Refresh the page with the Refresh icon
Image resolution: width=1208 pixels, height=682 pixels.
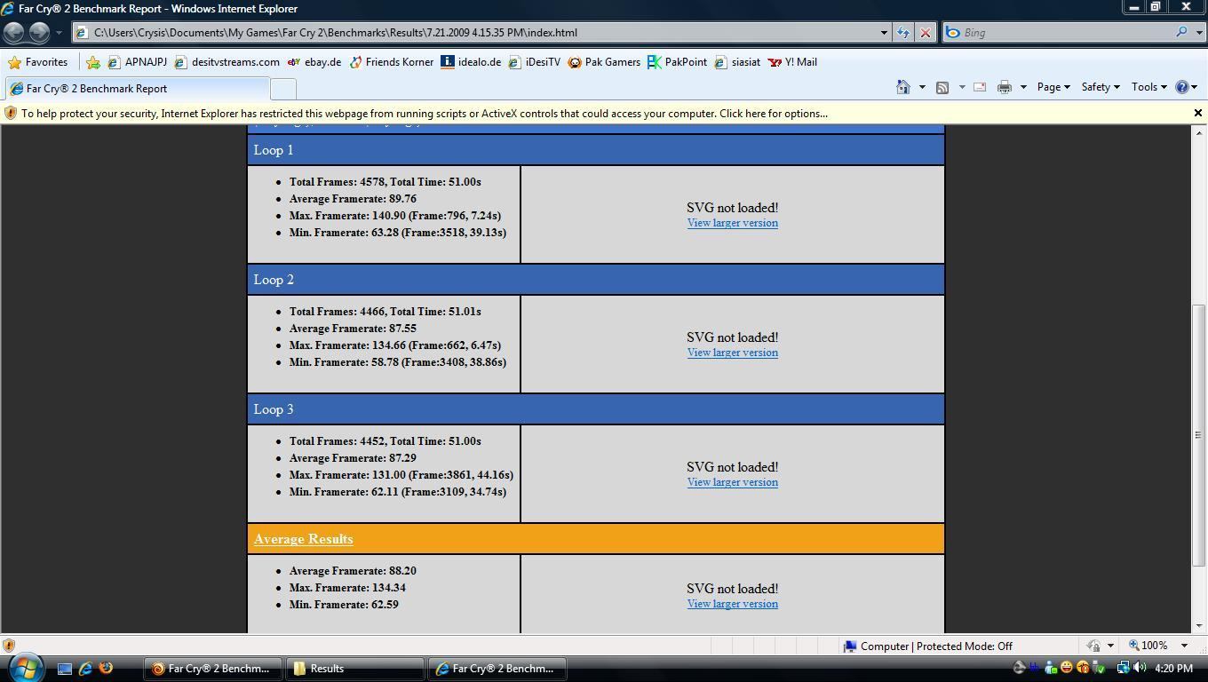[903, 33]
